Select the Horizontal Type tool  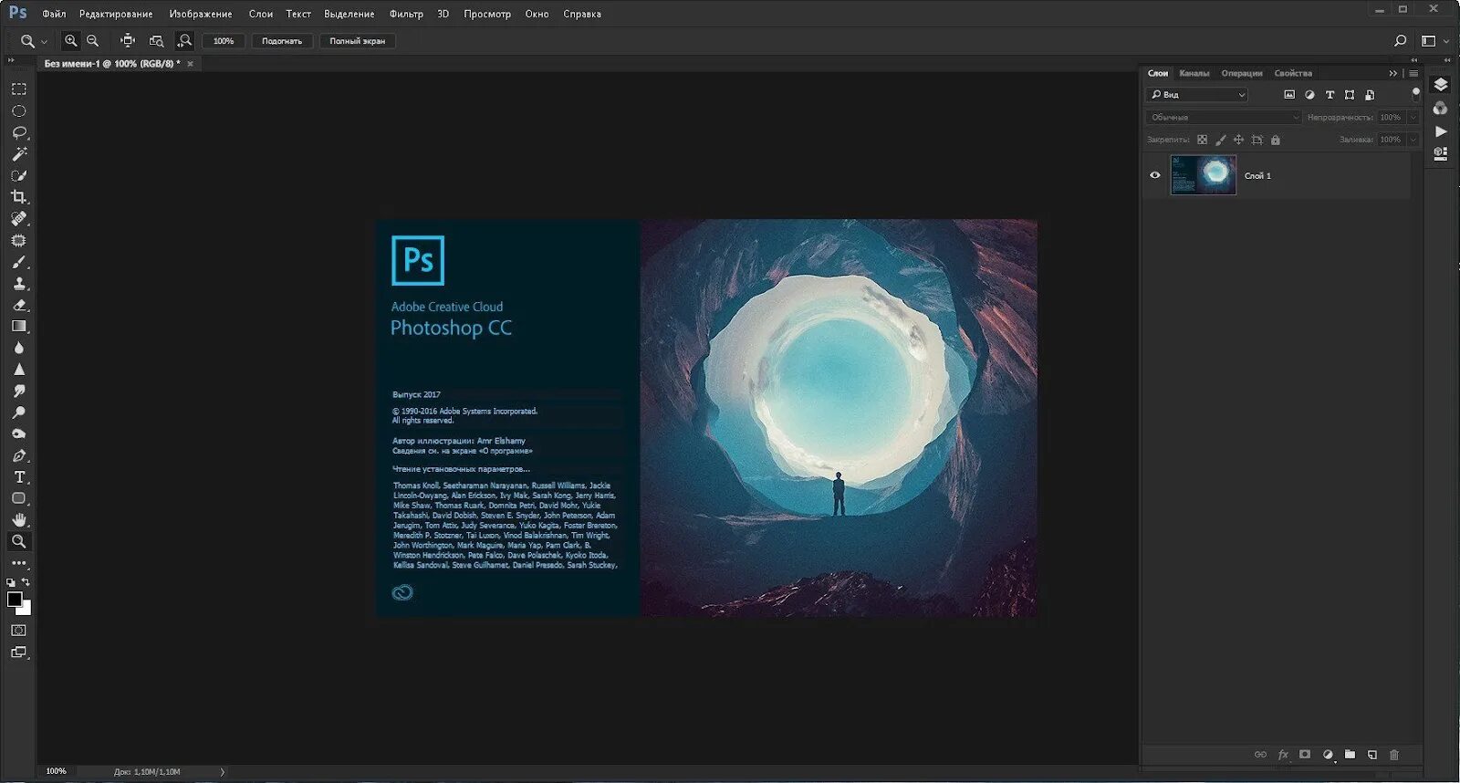[19, 477]
